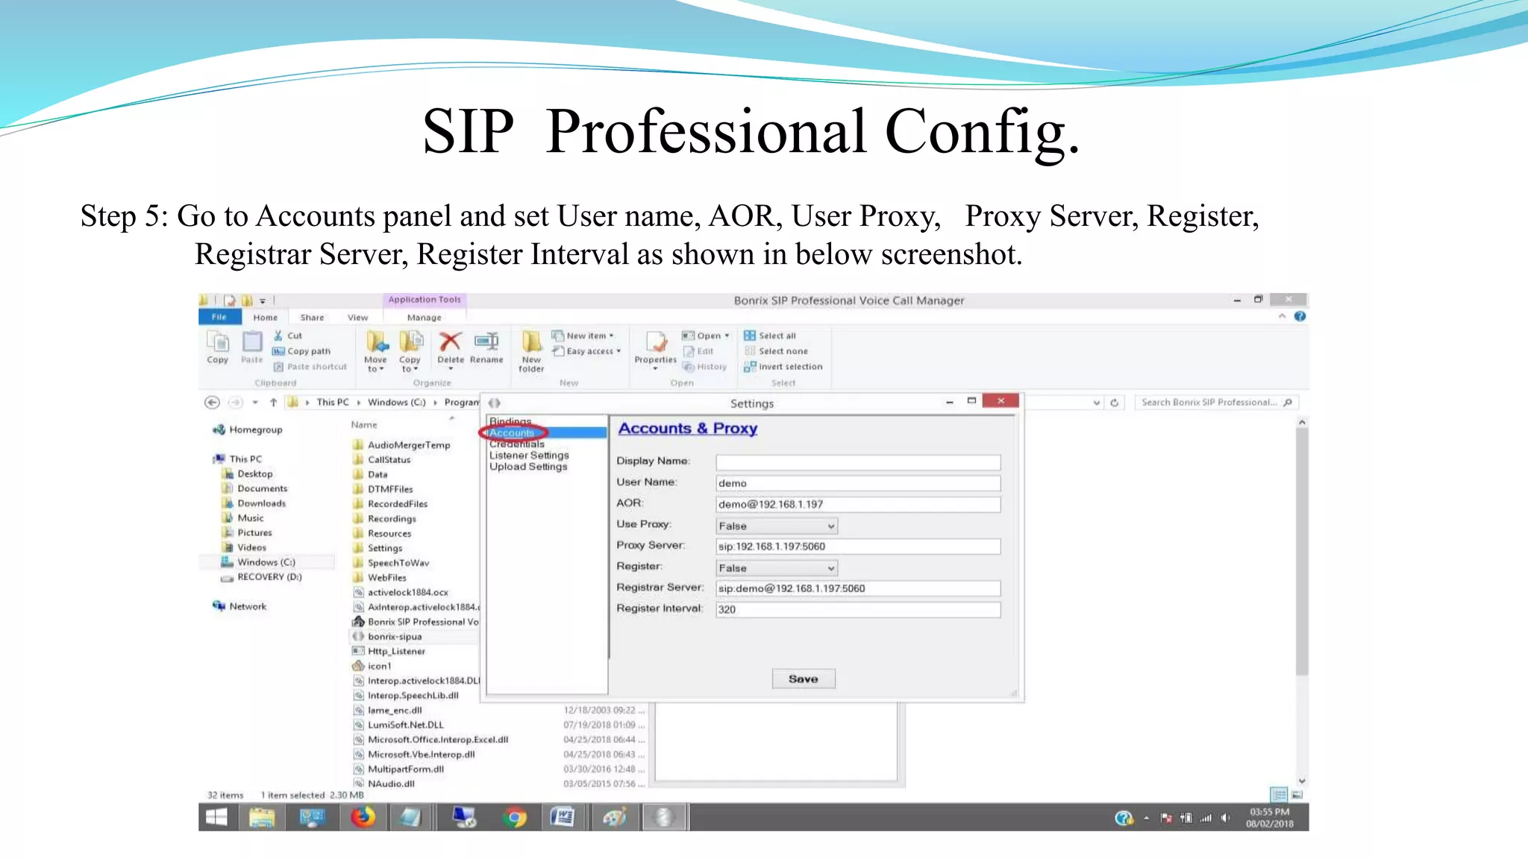Click Select none in the ribbon

pyautogui.click(x=776, y=351)
